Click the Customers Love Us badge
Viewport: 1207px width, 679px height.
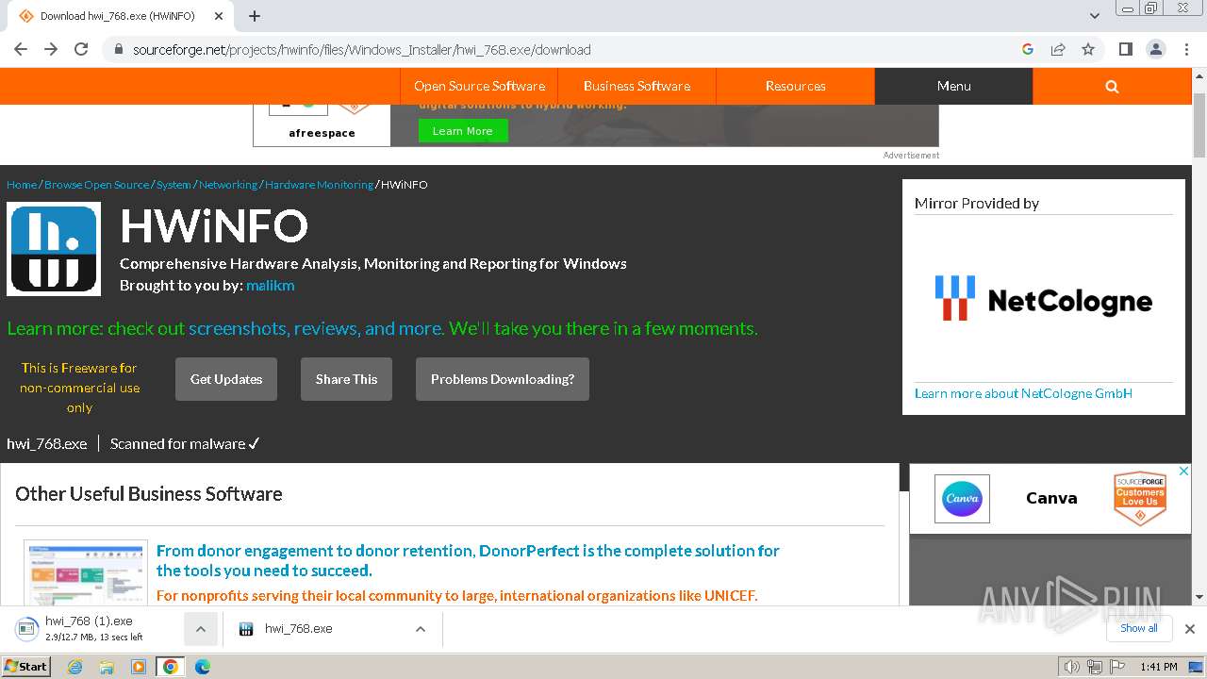click(x=1139, y=498)
